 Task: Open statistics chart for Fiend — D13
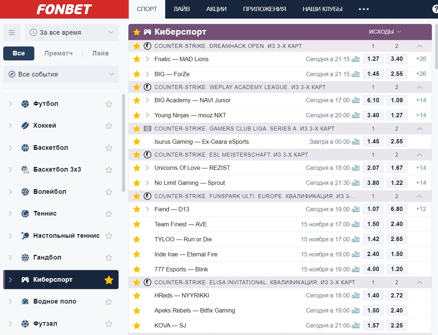pos(355,209)
